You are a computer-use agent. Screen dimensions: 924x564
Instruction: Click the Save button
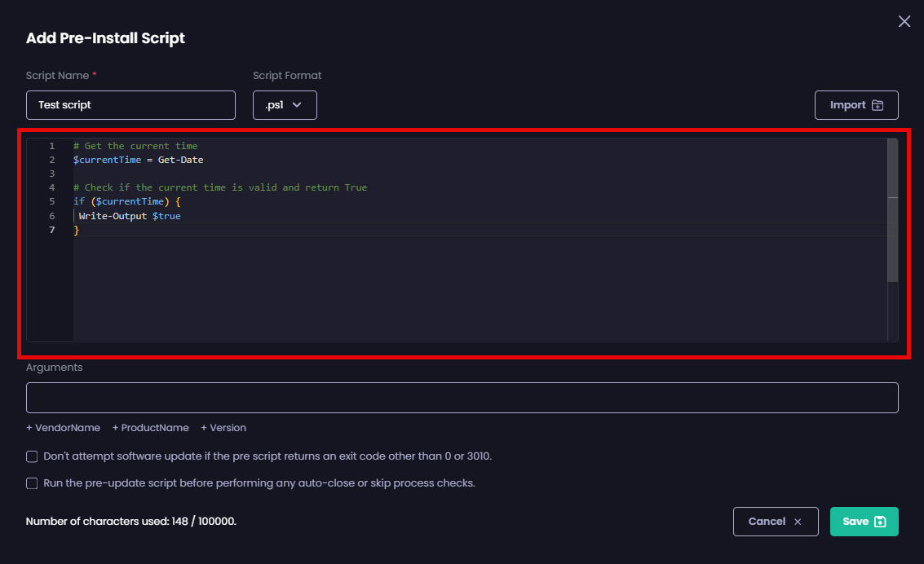tap(864, 521)
